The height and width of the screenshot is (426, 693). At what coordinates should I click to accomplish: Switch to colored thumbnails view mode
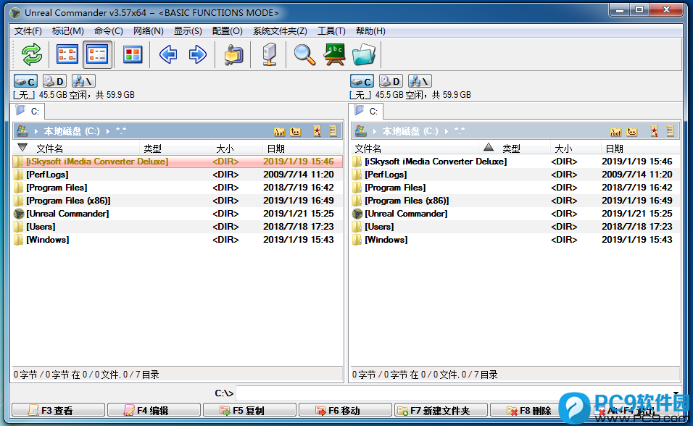133,55
